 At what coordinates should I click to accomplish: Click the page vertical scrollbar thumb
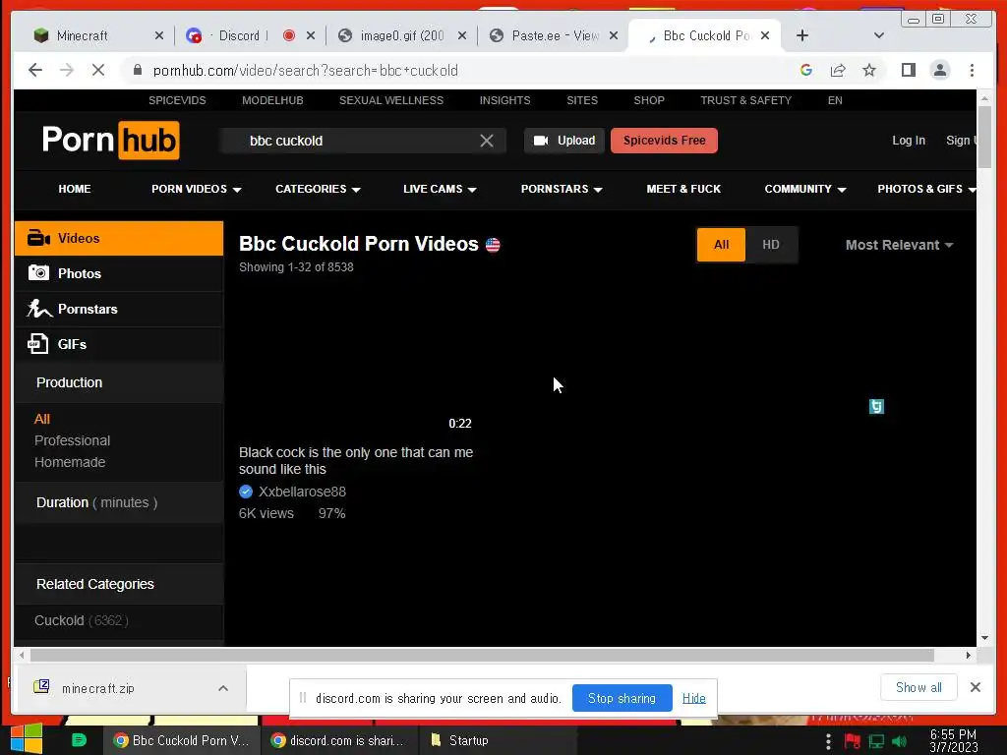click(984, 137)
